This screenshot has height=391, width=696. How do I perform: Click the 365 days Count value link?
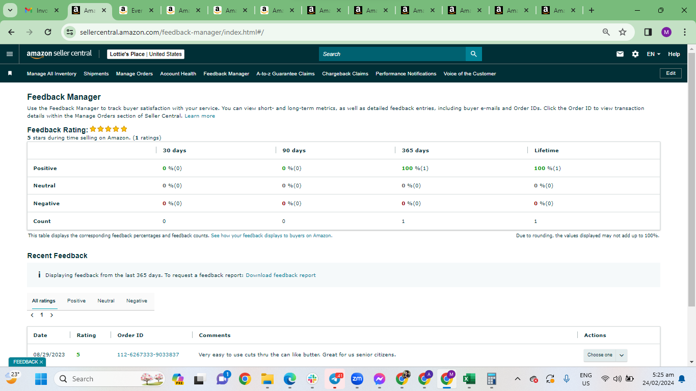click(403, 221)
